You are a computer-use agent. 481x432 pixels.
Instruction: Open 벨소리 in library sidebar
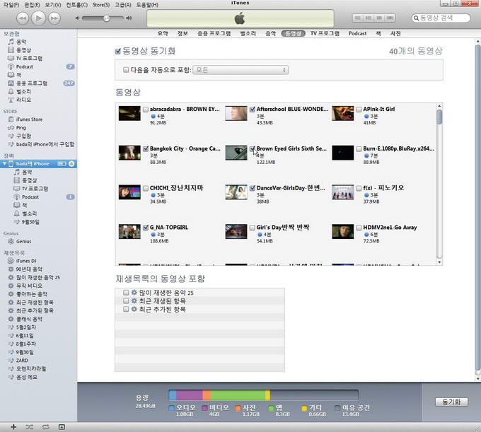coord(23,91)
